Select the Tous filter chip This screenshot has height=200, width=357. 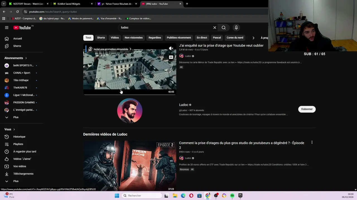[88, 38]
